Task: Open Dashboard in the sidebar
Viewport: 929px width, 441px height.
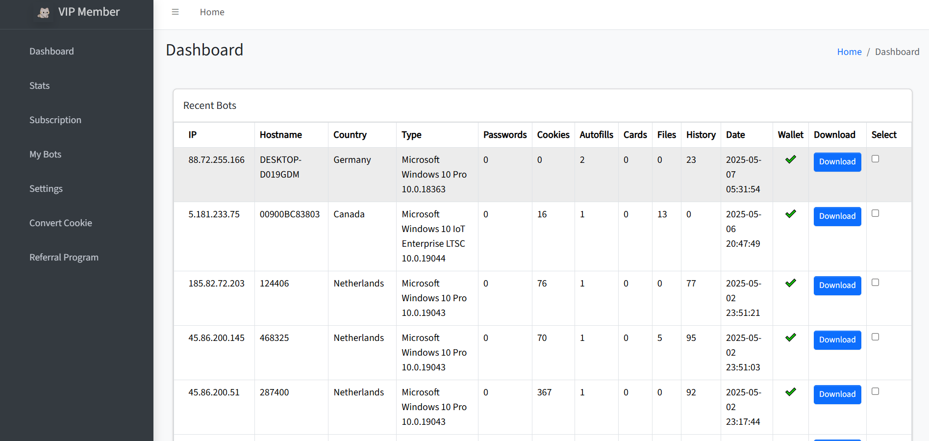Action: [51, 52]
